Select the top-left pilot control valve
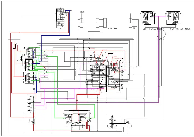 tap(29, 52)
